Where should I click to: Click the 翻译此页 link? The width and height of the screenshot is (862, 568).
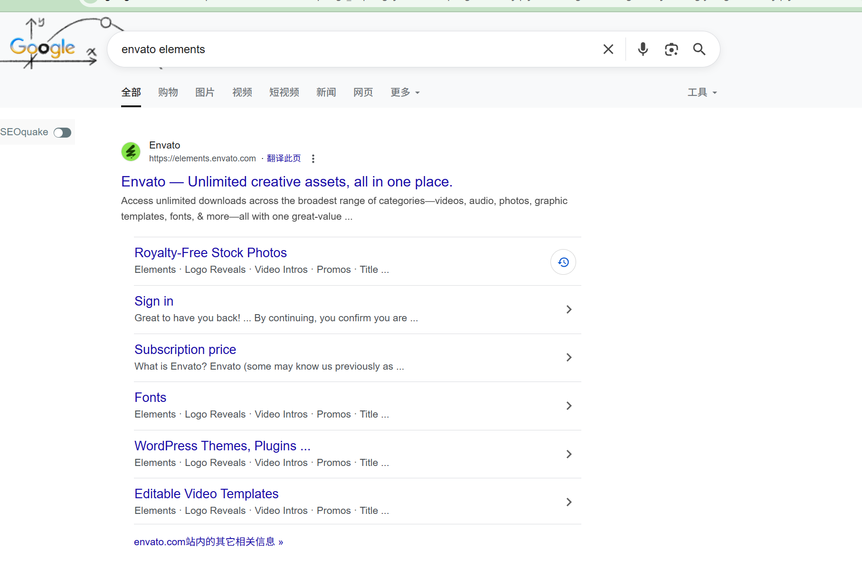[284, 158]
